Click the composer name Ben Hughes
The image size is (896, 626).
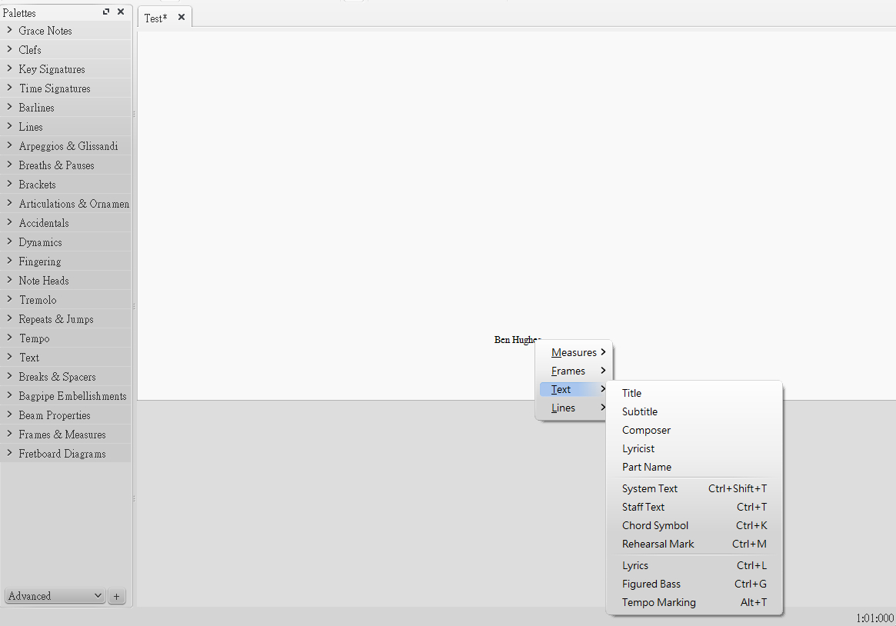[x=516, y=339]
